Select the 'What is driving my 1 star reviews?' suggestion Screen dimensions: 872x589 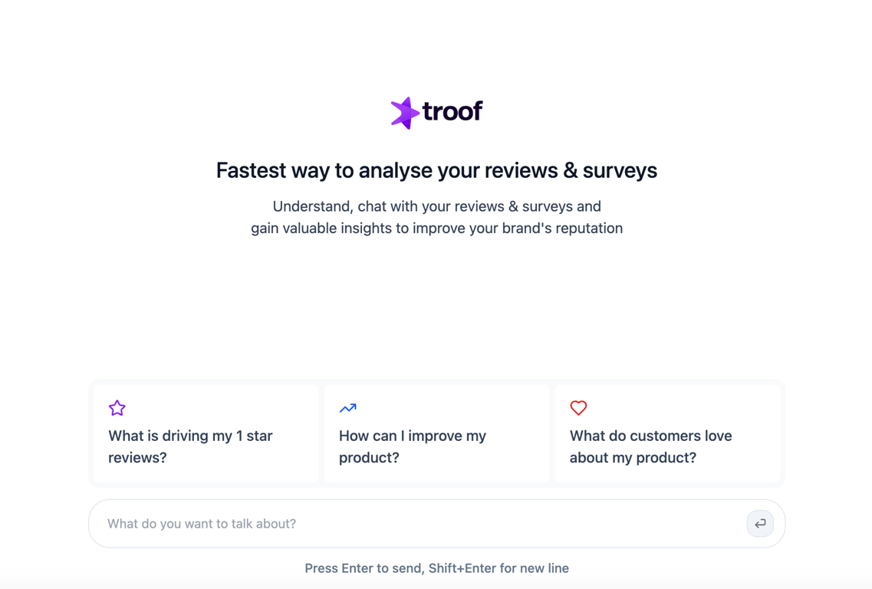pos(206,433)
